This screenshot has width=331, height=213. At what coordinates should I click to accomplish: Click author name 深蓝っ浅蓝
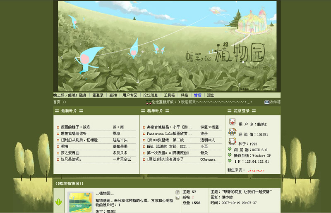click(210, 127)
